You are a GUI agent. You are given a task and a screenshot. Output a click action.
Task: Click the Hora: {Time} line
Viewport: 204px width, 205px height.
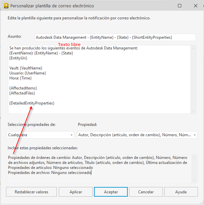(20, 78)
